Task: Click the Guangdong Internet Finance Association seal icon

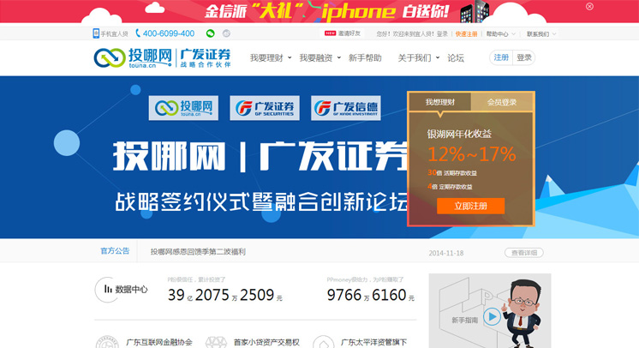Action: 107,343
